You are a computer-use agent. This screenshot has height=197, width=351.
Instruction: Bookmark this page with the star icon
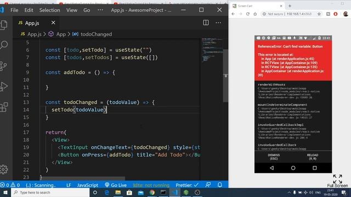tap(319, 14)
